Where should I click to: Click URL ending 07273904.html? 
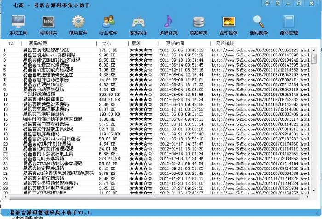pyautogui.click(x=260, y=188)
